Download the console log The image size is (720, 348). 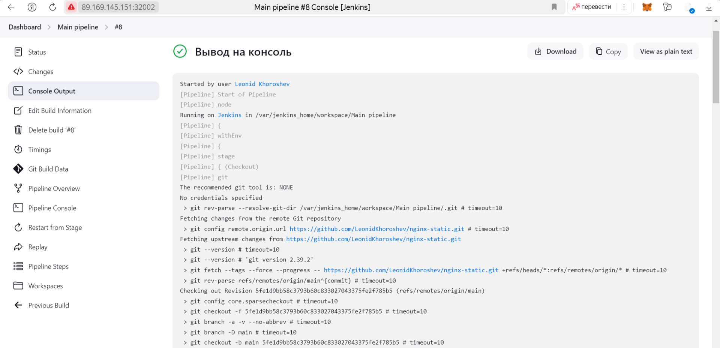pyautogui.click(x=555, y=51)
